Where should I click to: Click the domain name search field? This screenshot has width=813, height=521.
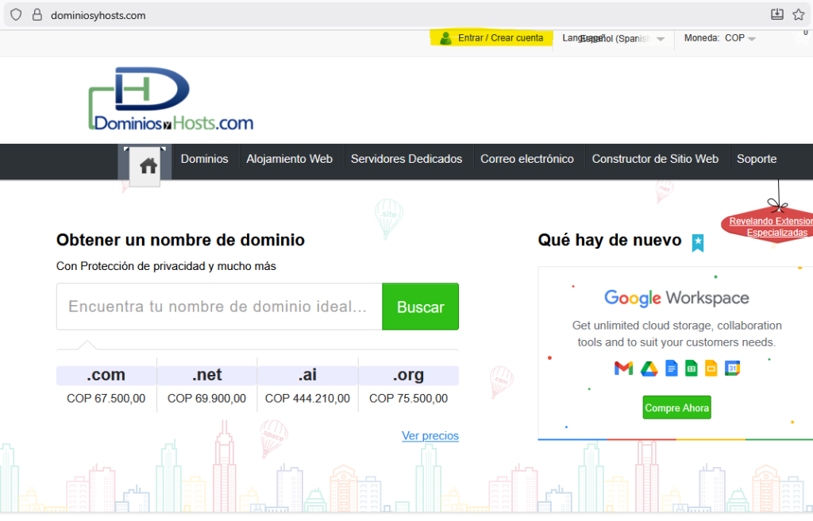click(x=219, y=307)
